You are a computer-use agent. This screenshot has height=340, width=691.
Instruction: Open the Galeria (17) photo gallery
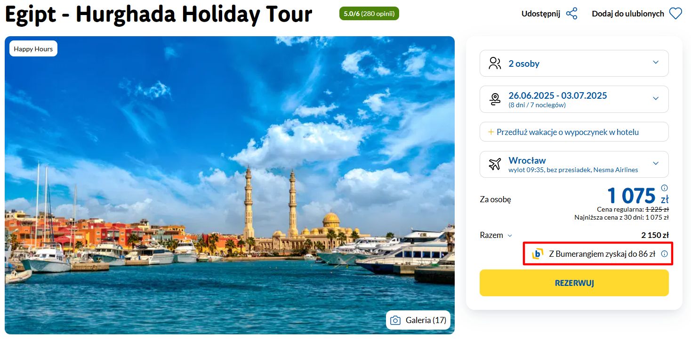[x=418, y=320]
